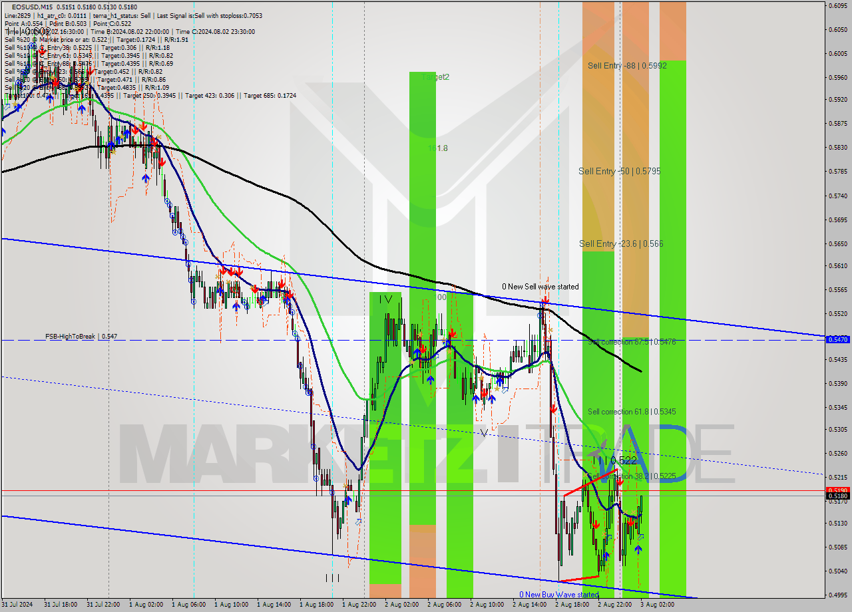Click the 'Sell correction 38.2 | 0.5225' label
Image resolution: width=852 pixels, height=612 pixels.
632,477
